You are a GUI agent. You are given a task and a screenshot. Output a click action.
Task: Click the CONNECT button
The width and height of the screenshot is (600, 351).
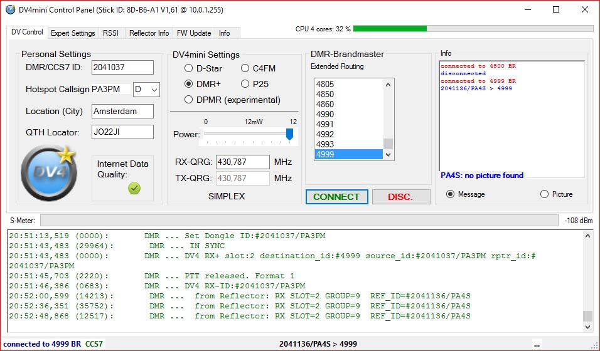tap(337, 197)
